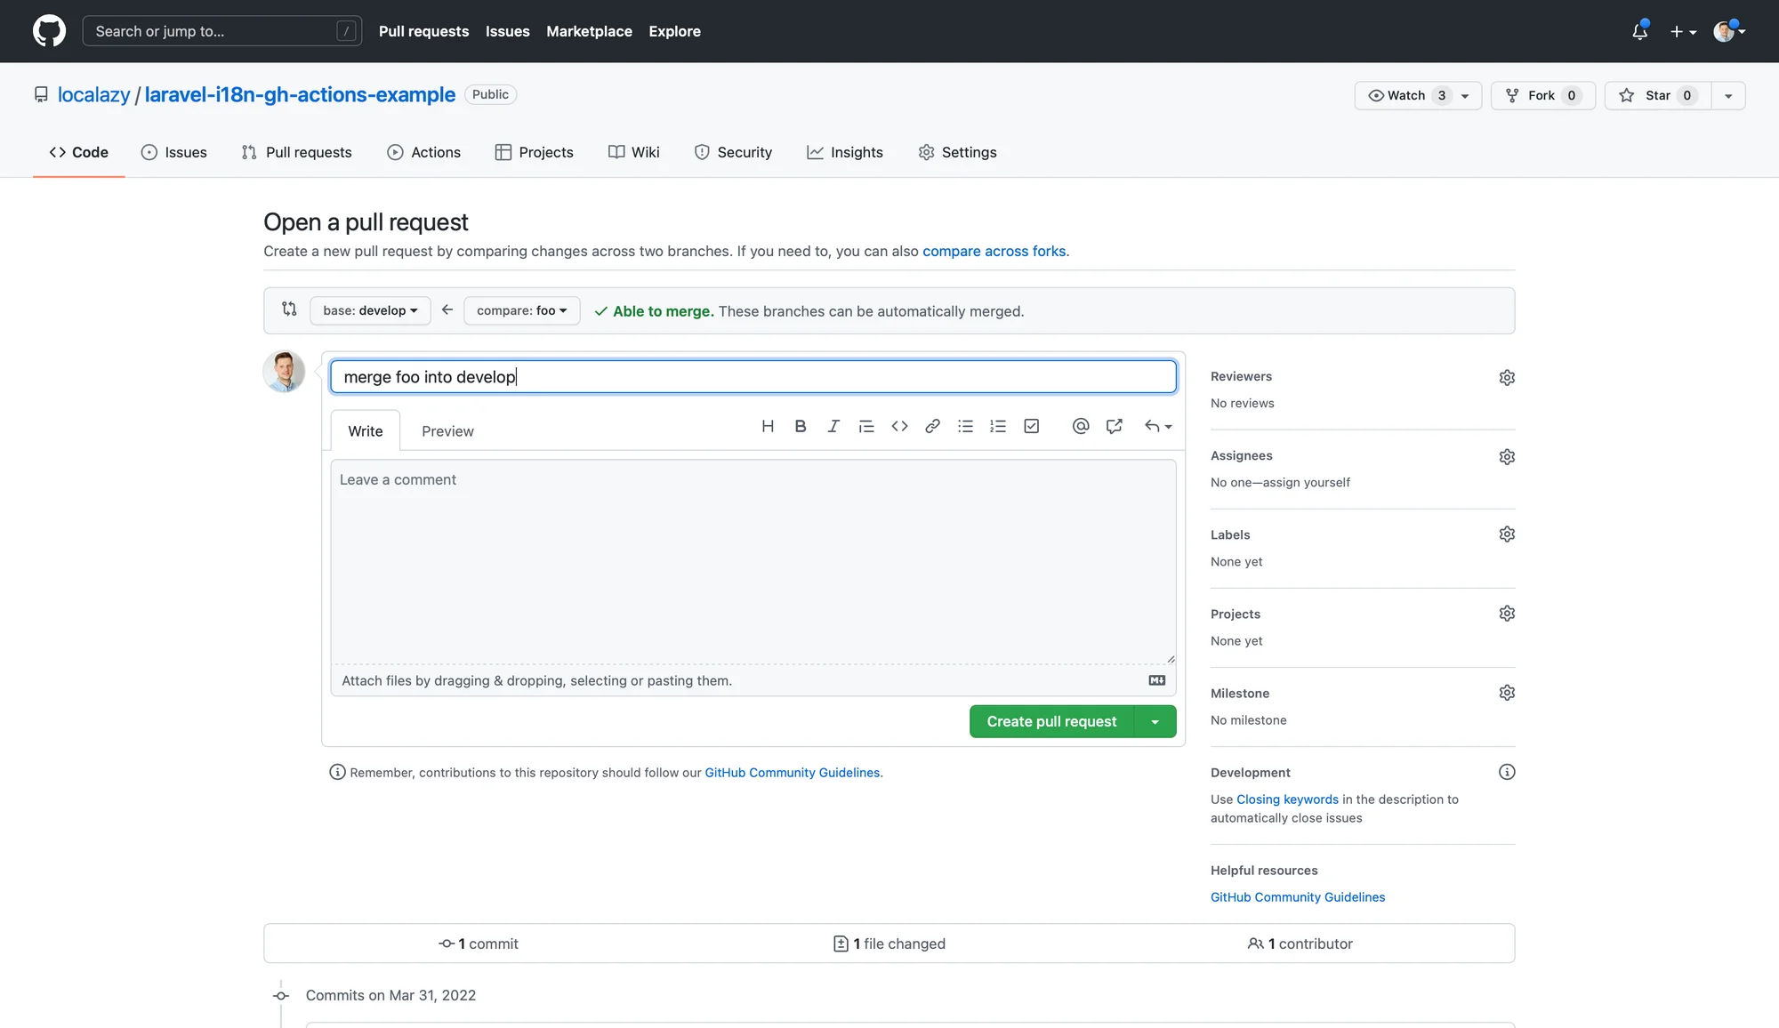Insert a task list checkbox icon
1779x1028 pixels.
pyautogui.click(x=1031, y=426)
